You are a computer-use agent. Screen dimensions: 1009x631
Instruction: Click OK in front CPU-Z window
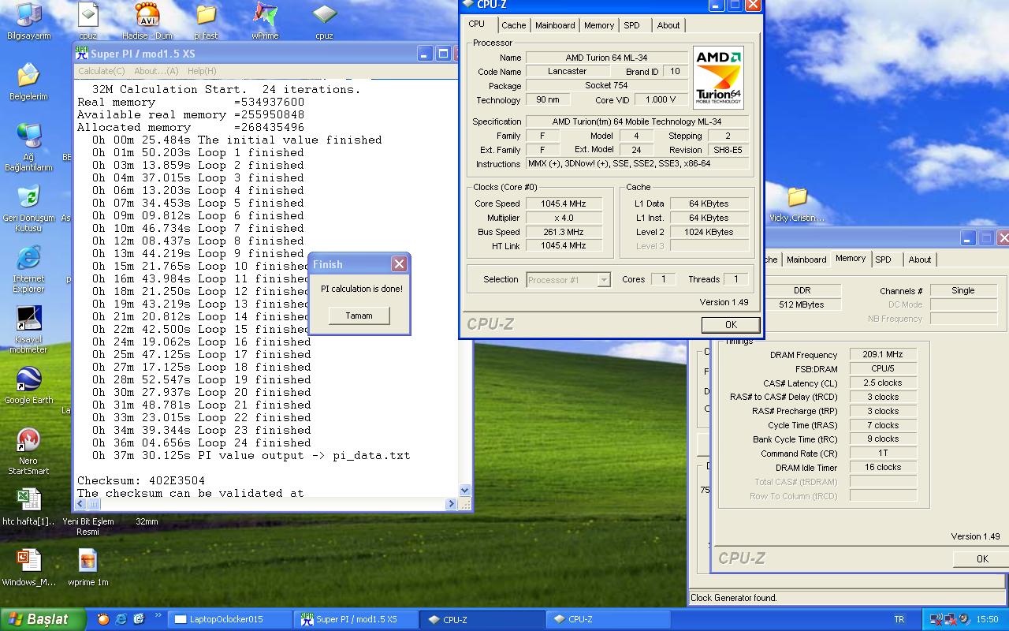click(731, 324)
